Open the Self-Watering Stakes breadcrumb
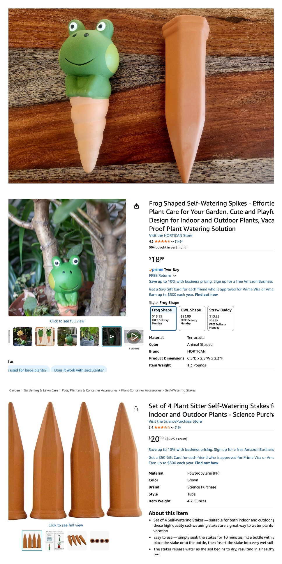This screenshot has height=564, width=282. 180,390
